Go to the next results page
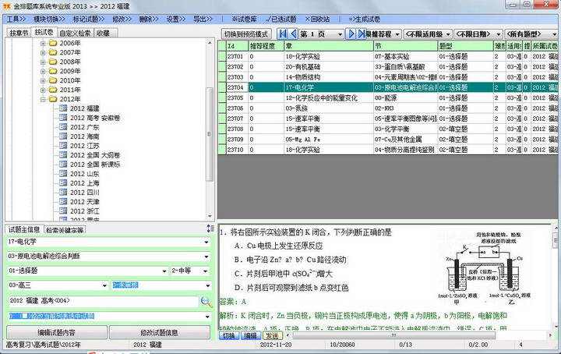The width and height of the screenshot is (561, 354). point(351,34)
